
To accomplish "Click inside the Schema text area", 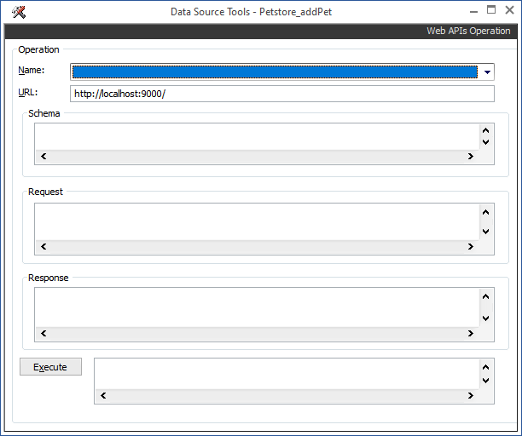I will coord(256,136).
